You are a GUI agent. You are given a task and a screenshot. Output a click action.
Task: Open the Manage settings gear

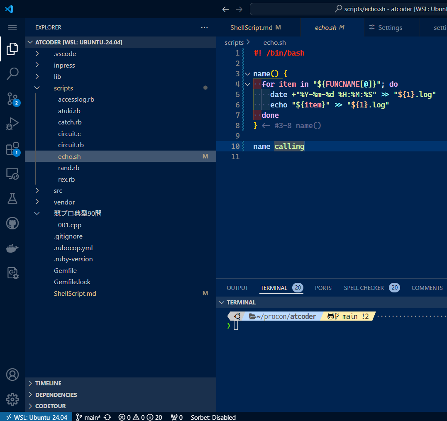point(12,399)
